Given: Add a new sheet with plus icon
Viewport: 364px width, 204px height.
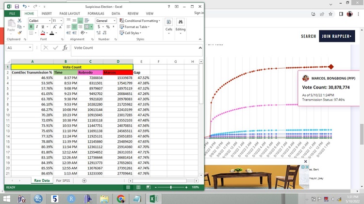Looking at the screenshot, I should 84,181.
